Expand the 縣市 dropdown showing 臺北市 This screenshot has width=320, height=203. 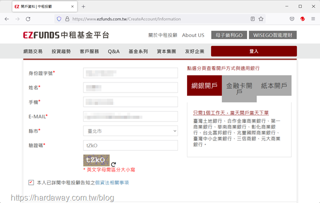[130, 131]
